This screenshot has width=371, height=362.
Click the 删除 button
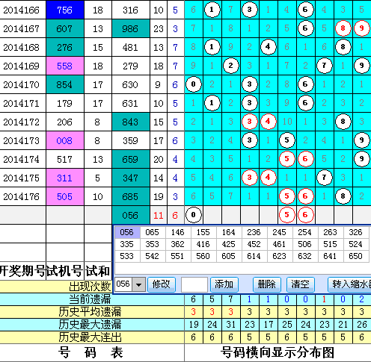(267, 284)
